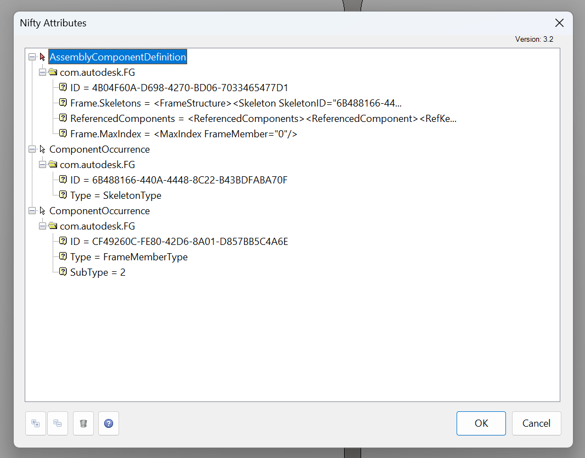Screen dimensions: 585x458
Task: Collapse com.autodesk.FG above ID = CF49260C
Action: tap(43, 226)
